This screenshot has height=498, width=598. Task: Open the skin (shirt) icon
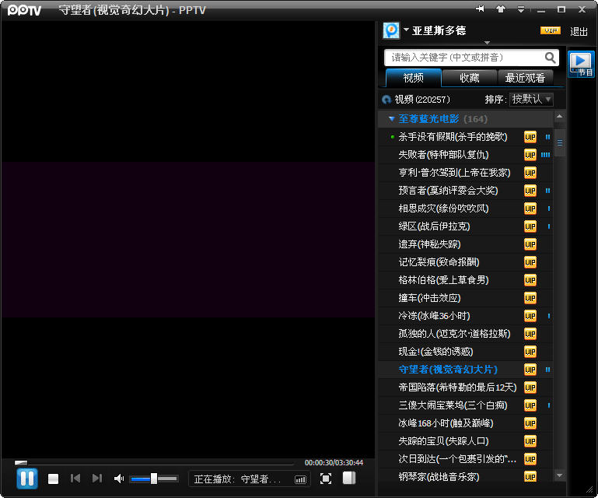click(x=501, y=9)
